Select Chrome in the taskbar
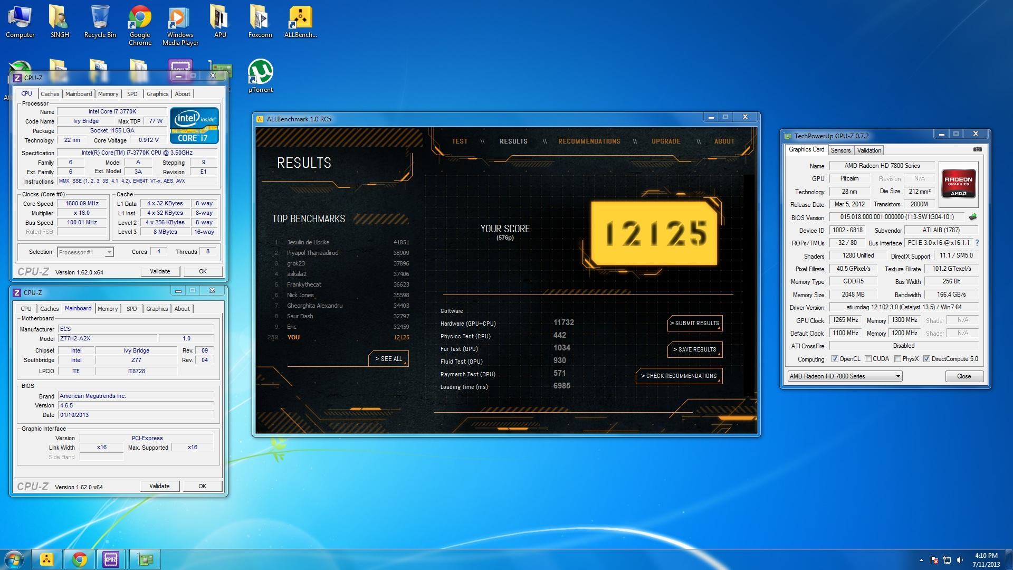The image size is (1013, 570). coord(80,559)
